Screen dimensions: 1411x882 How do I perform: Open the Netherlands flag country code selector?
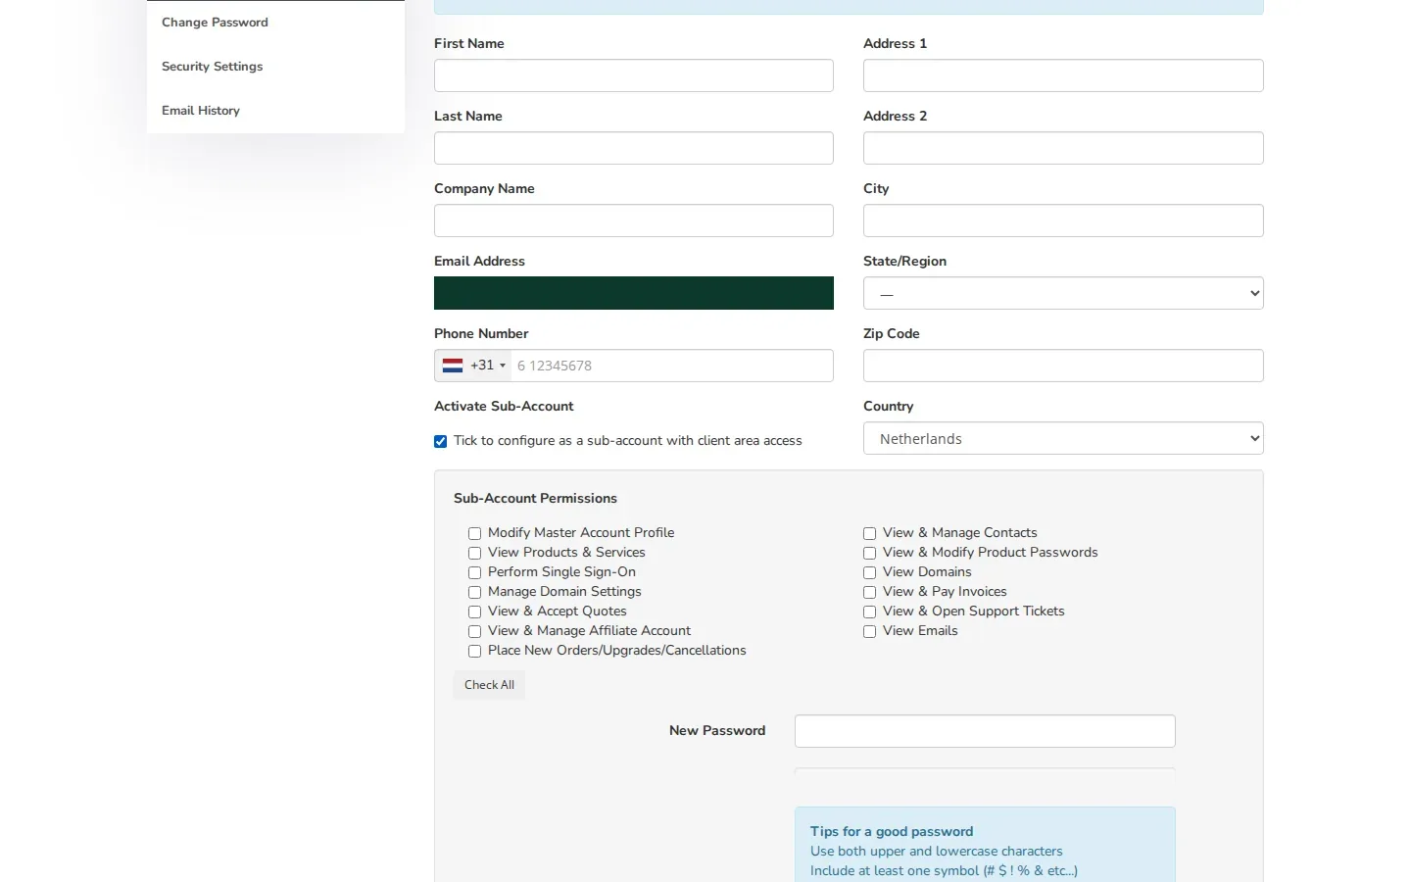click(x=473, y=366)
